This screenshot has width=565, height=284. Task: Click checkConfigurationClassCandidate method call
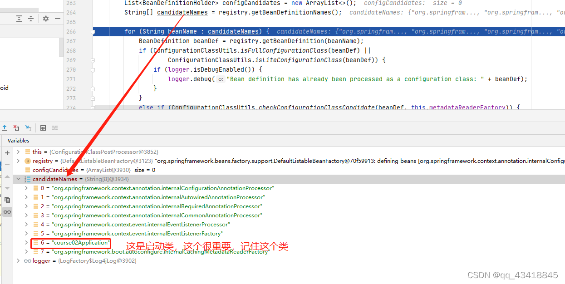[x=317, y=108]
